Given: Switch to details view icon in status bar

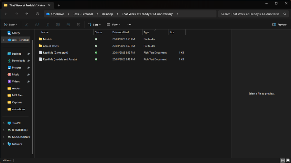Looking at the screenshot, I should 283,160.
